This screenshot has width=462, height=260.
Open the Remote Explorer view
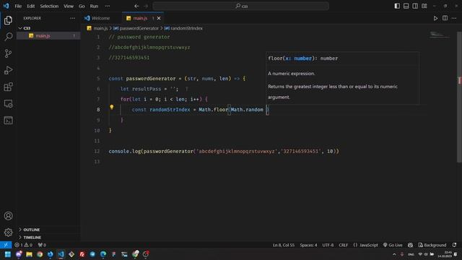coord(8,104)
